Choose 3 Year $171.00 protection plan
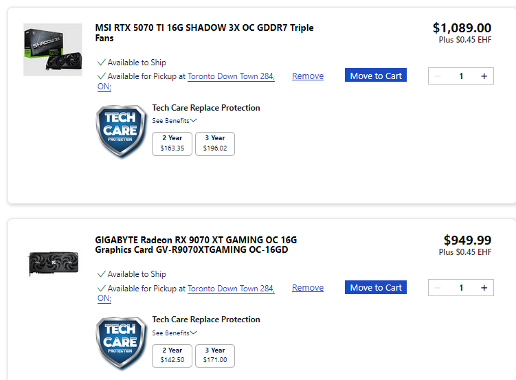The height and width of the screenshot is (380, 516). (215, 355)
